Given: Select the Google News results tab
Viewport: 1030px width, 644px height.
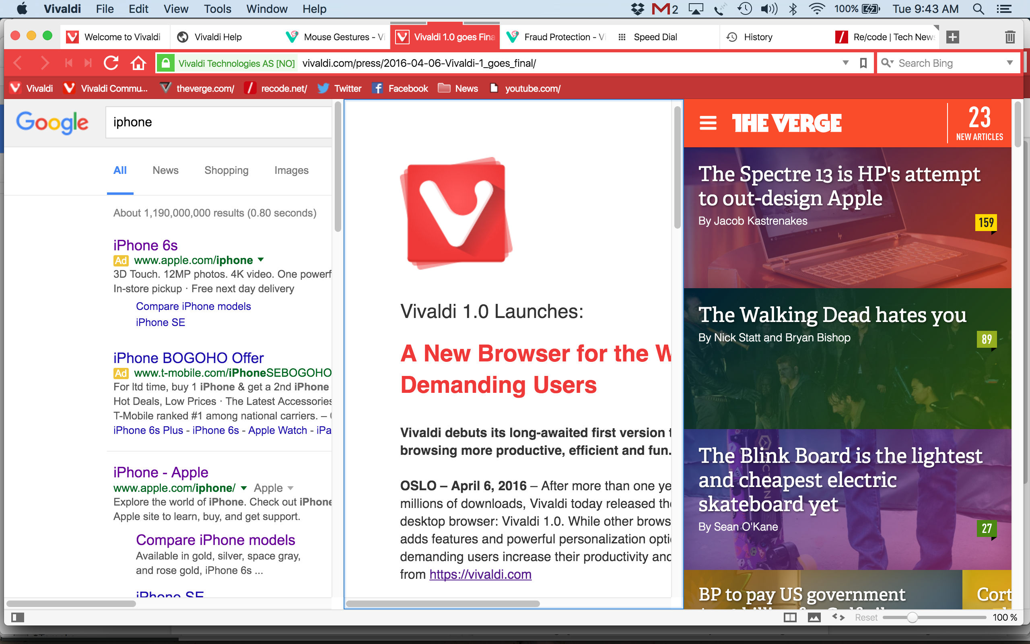Looking at the screenshot, I should point(166,170).
